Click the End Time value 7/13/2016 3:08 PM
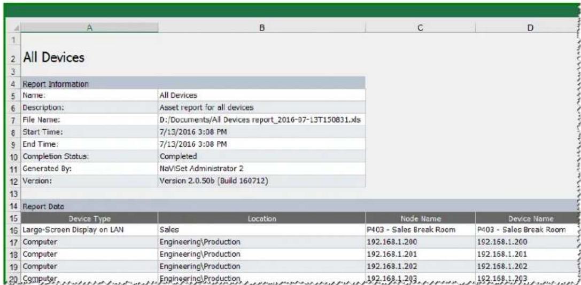The width and height of the screenshot is (581, 285). [x=261, y=144]
